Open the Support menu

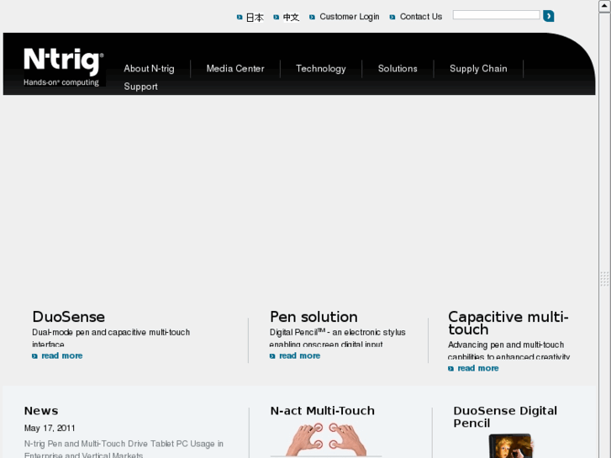click(140, 87)
